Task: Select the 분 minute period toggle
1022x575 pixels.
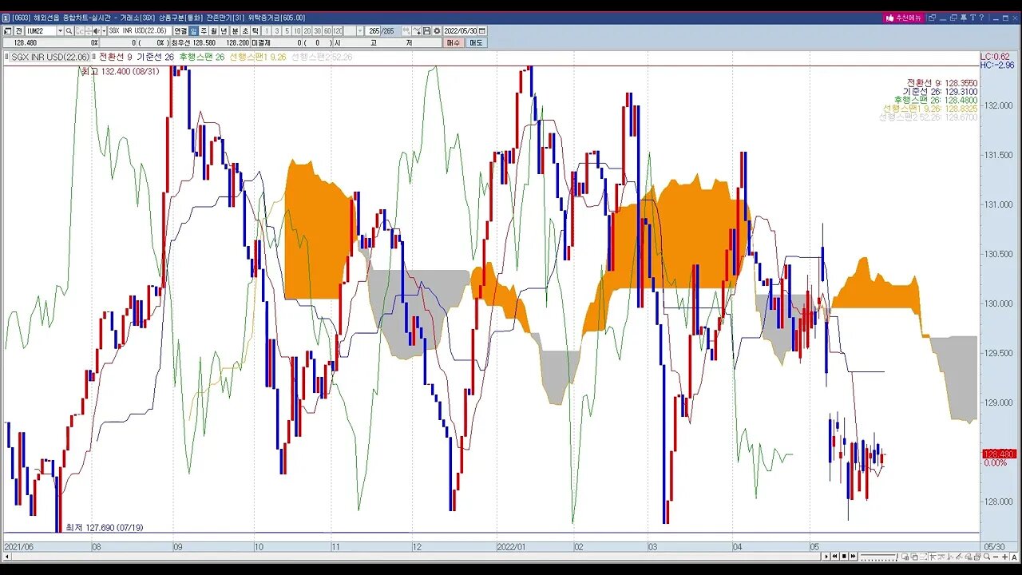Action: coord(235,31)
